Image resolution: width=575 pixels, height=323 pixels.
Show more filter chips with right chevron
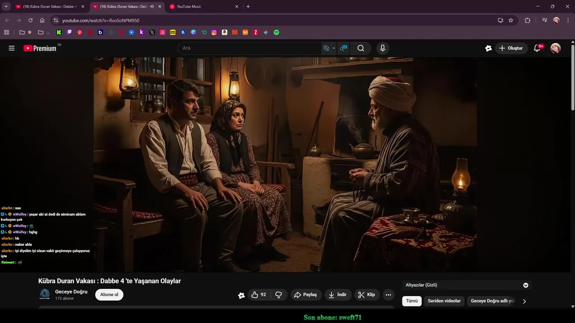click(x=524, y=301)
